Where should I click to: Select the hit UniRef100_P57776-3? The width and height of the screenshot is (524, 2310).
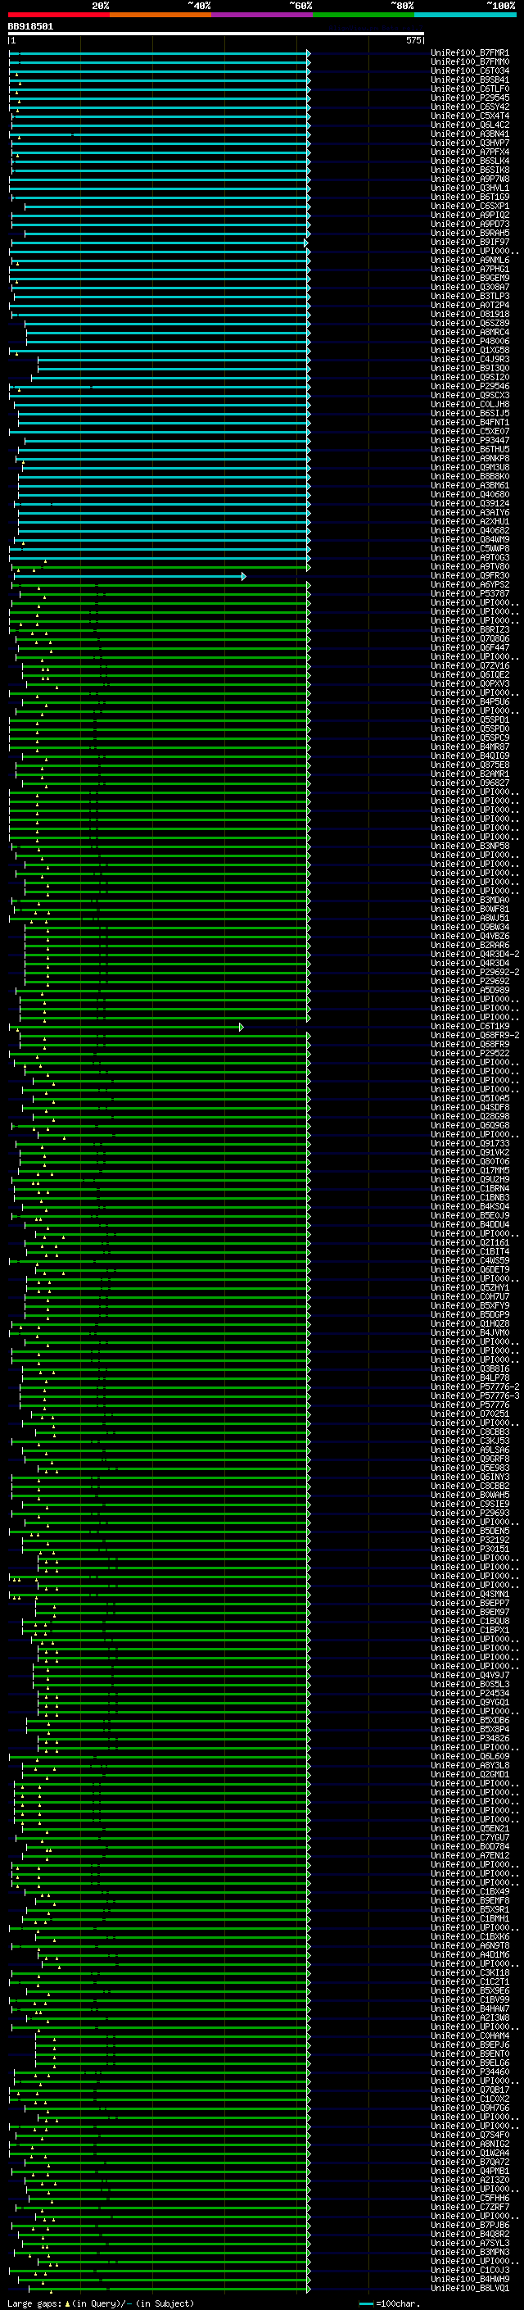pos(475,1396)
